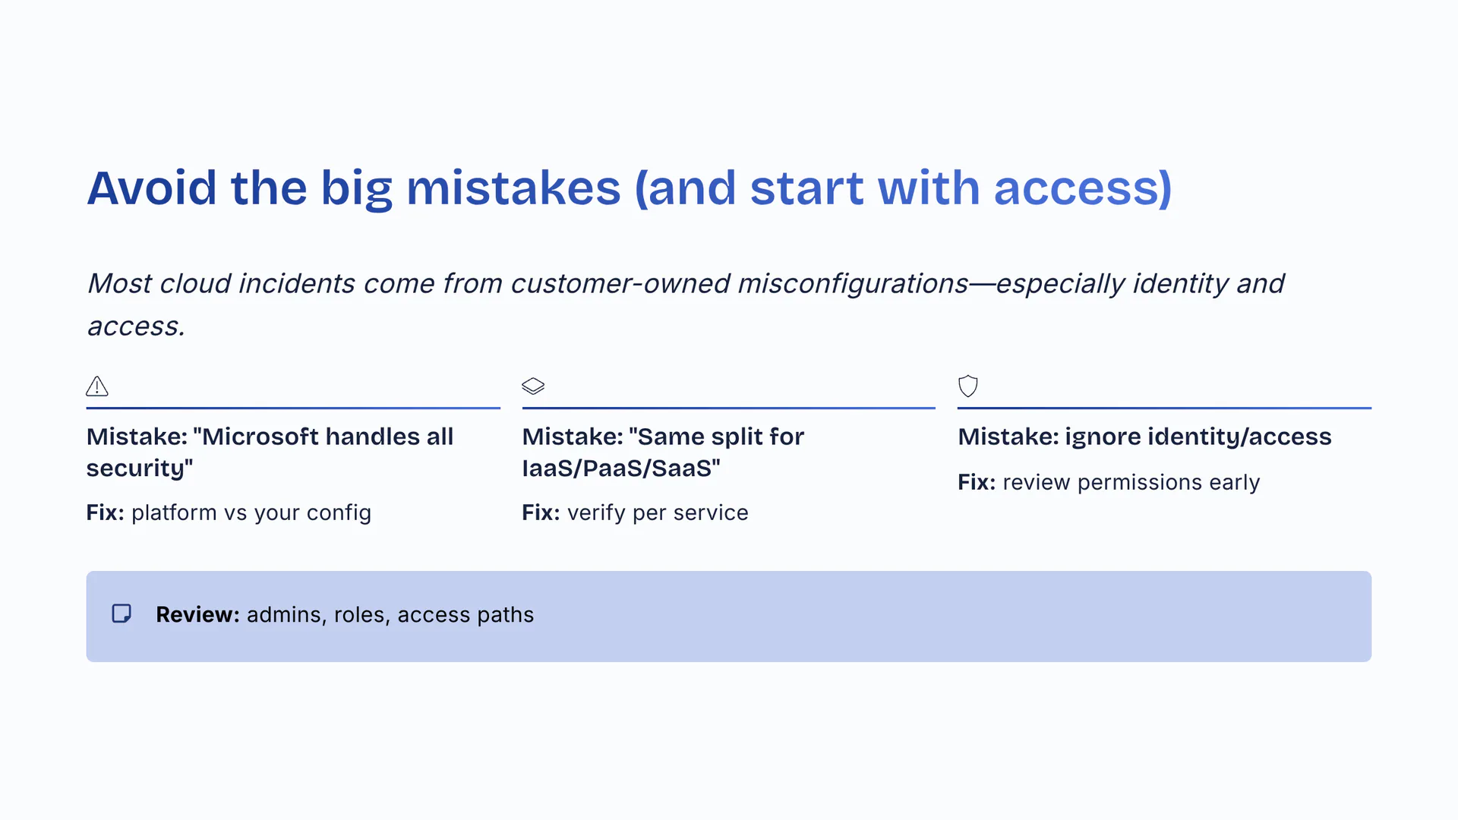The width and height of the screenshot is (1458, 820).
Task: Select the 'Fix: verify per service' text
Action: click(x=635, y=512)
